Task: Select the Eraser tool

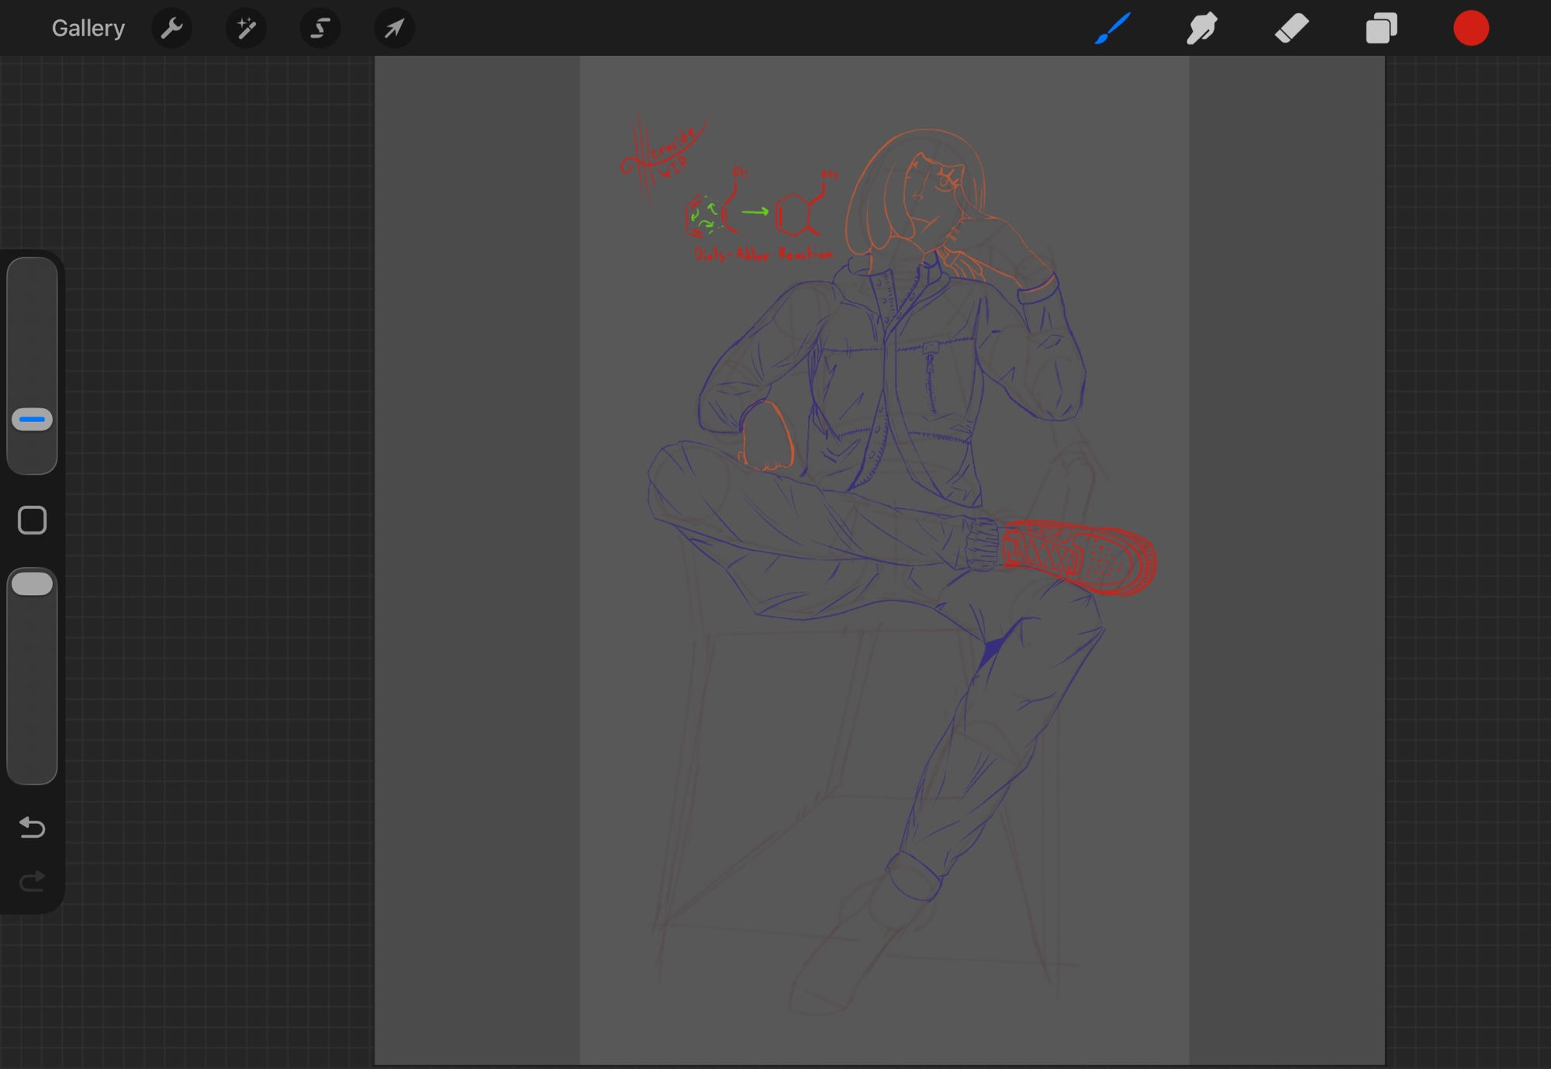Action: [1292, 29]
